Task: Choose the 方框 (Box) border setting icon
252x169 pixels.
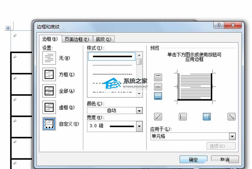Action: coord(49,74)
